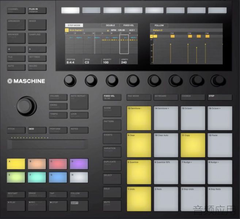The width and height of the screenshot is (240, 219).
Task: Touch the horizontal touch strip
Action: (47, 144)
